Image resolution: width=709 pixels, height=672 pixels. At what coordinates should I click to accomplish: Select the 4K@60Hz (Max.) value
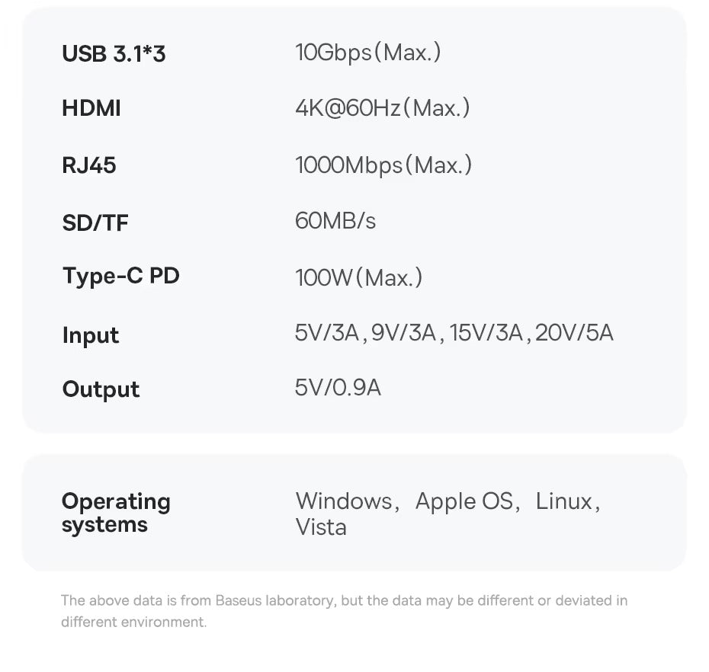coord(382,108)
